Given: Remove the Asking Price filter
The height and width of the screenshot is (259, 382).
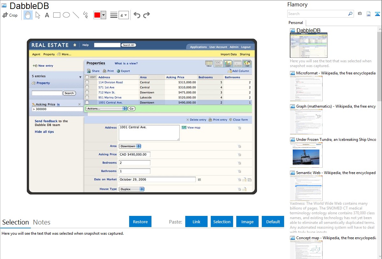Looking at the screenshot, I should [x=79, y=104].
